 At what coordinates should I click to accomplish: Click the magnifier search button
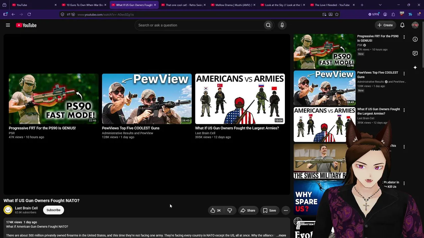pos(268,25)
